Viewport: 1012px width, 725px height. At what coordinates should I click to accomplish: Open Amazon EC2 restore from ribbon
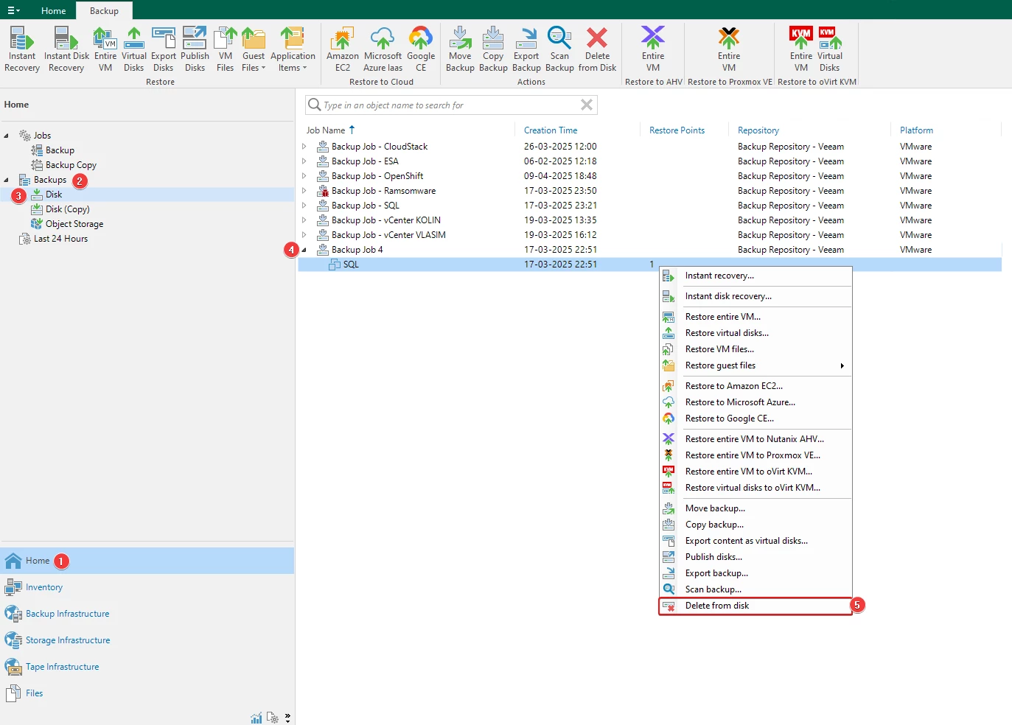(x=343, y=49)
